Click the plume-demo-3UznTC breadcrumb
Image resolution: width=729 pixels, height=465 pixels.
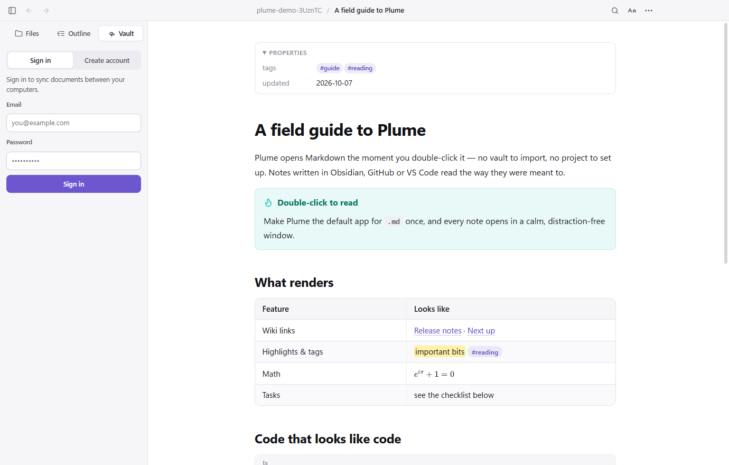click(289, 11)
